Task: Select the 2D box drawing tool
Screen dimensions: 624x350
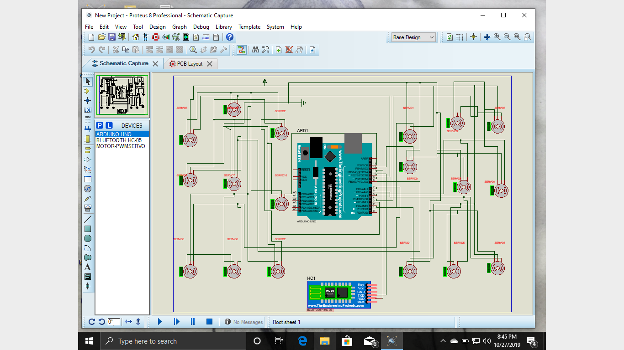Action: (88, 229)
